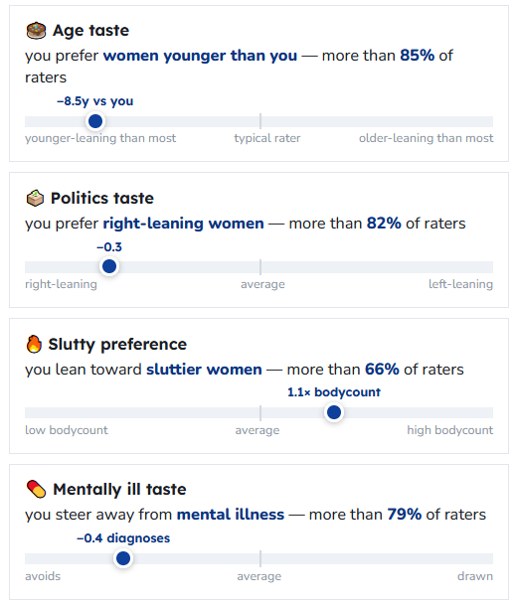Click the ballot box icon beside Politics taste
The image size is (517, 606).
point(35,199)
